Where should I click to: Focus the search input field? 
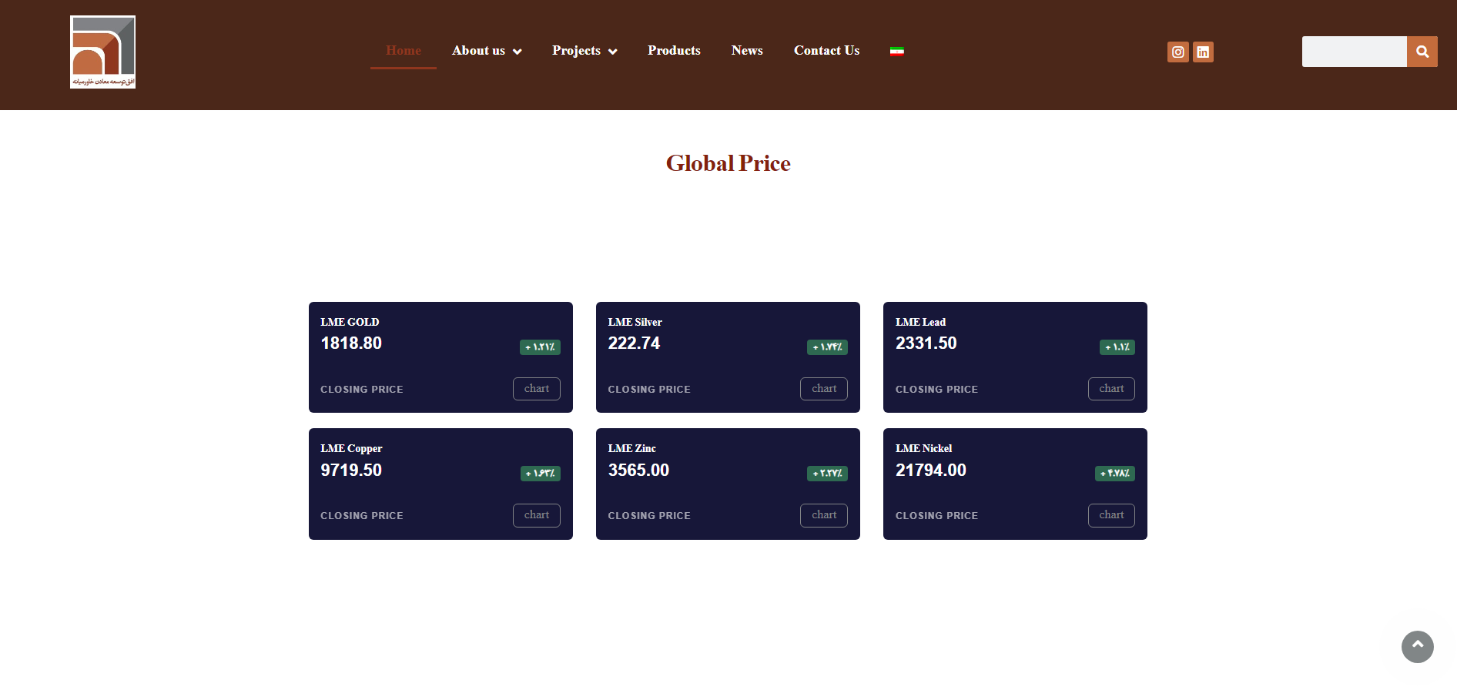point(1355,52)
